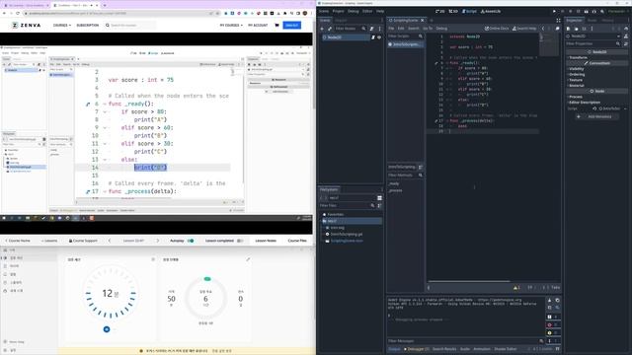This screenshot has height=355, width=632.
Task: Focus the Filter Nodes search field
Action: [350, 29]
